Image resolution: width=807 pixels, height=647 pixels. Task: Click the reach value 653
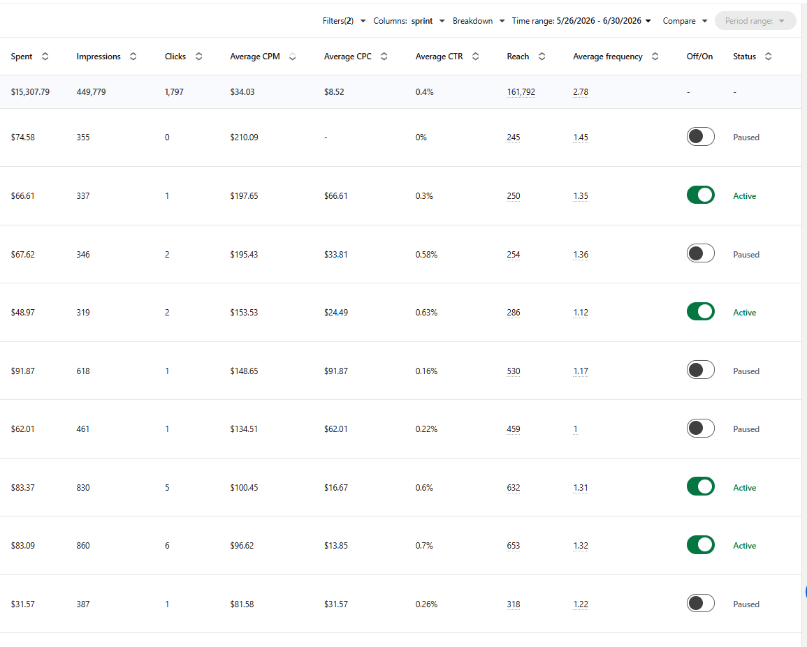coord(513,546)
